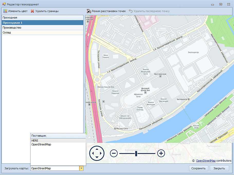234x175 pixels.
Task: Click the Закрыть button
Action: pos(219,168)
